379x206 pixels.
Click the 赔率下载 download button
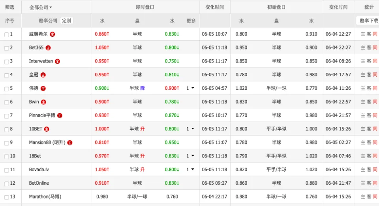coord(368,21)
